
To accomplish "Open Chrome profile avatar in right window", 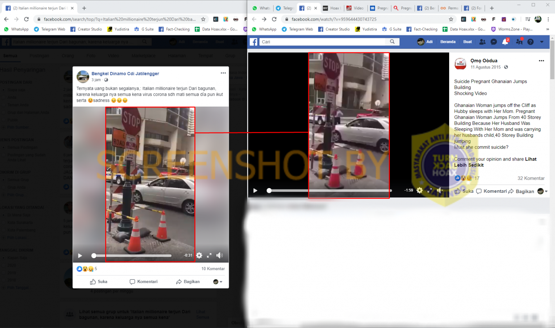I will click(538, 19).
